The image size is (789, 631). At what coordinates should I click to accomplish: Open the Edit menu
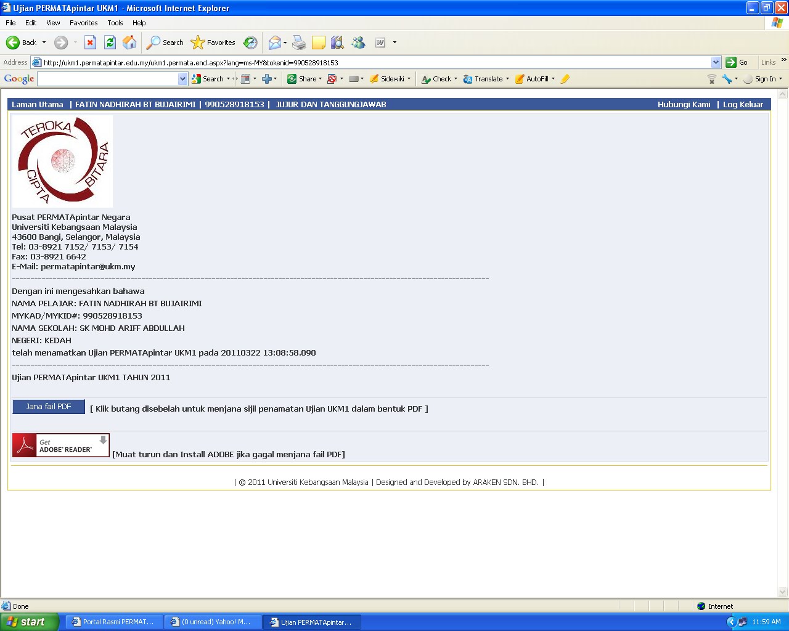[x=31, y=23]
